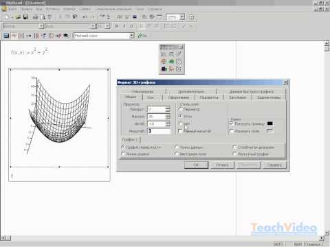
Task: Click the Italic formatting button
Action: click(124, 26)
